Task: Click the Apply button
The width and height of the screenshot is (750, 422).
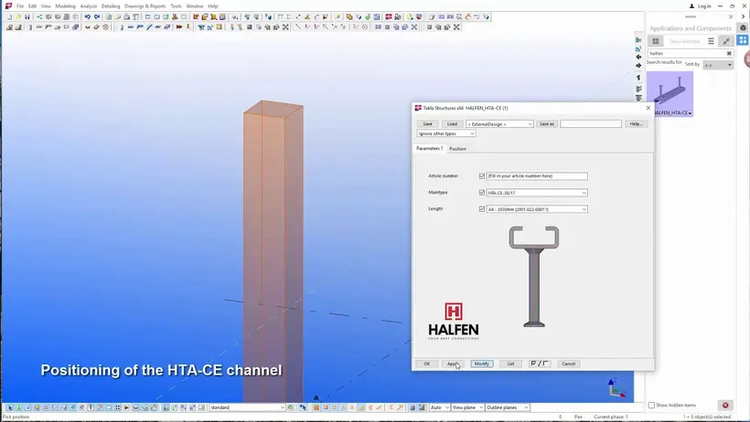Action: tap(453, 364)
